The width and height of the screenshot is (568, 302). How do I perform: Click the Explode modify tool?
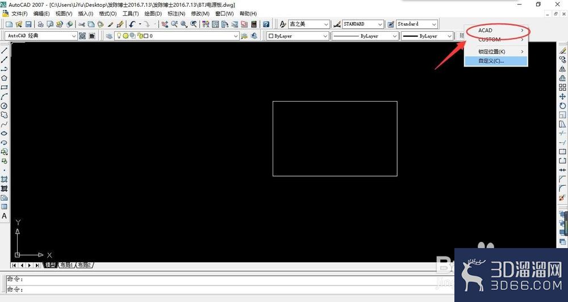click(x=562, y=198)
